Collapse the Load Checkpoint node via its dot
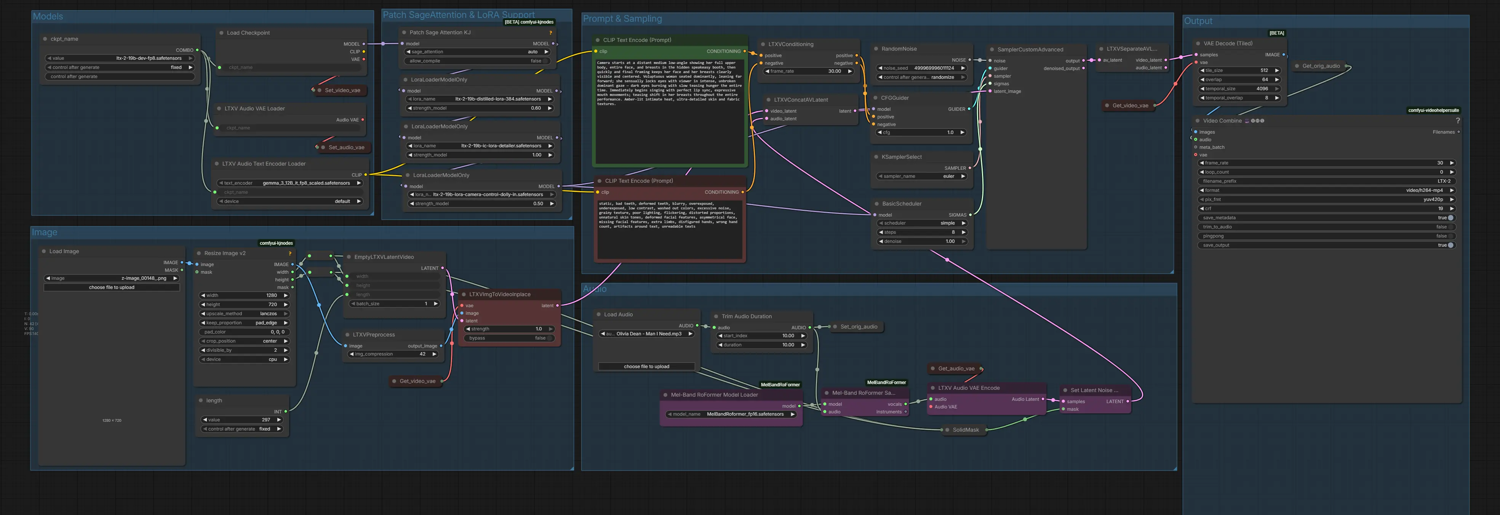Screen dimensions: 1500x515 tap(221, 33)
